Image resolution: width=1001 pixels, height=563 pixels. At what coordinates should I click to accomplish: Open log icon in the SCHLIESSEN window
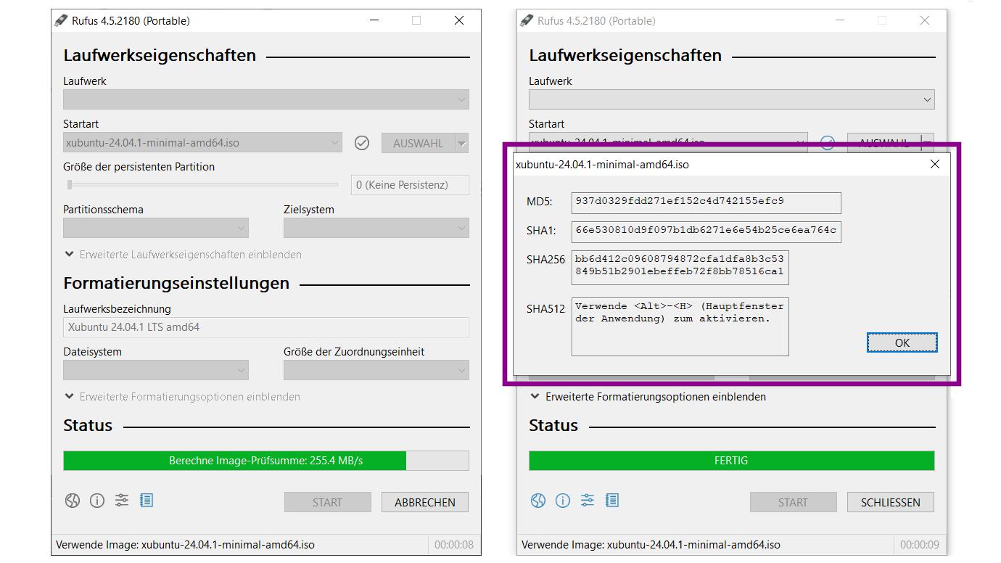[x=612, y=501]
